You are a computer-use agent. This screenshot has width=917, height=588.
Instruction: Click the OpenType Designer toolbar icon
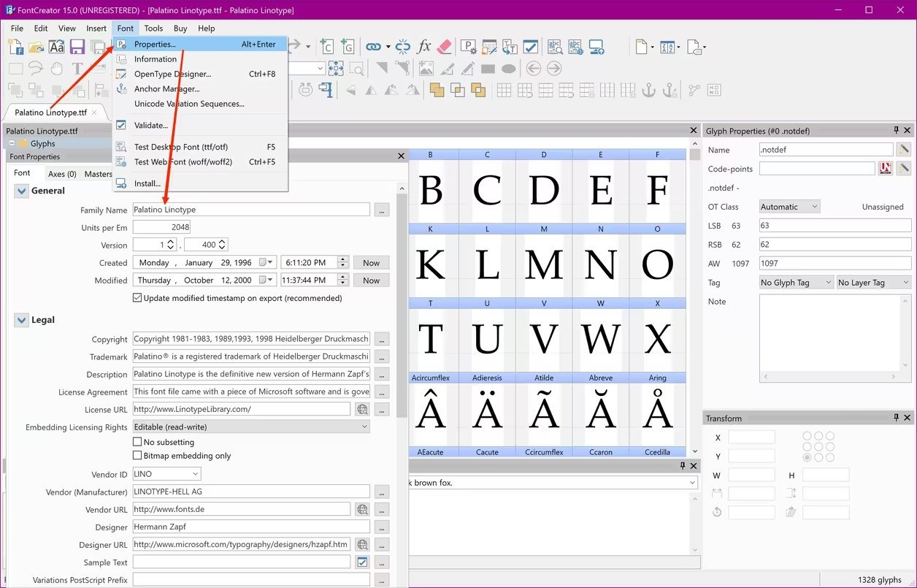pos(488,47)
